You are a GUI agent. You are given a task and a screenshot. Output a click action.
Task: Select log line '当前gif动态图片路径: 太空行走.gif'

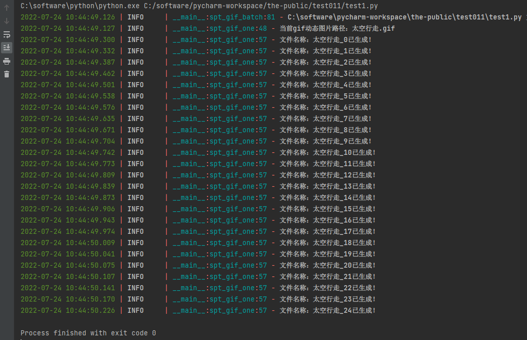[x=337, y=29]
